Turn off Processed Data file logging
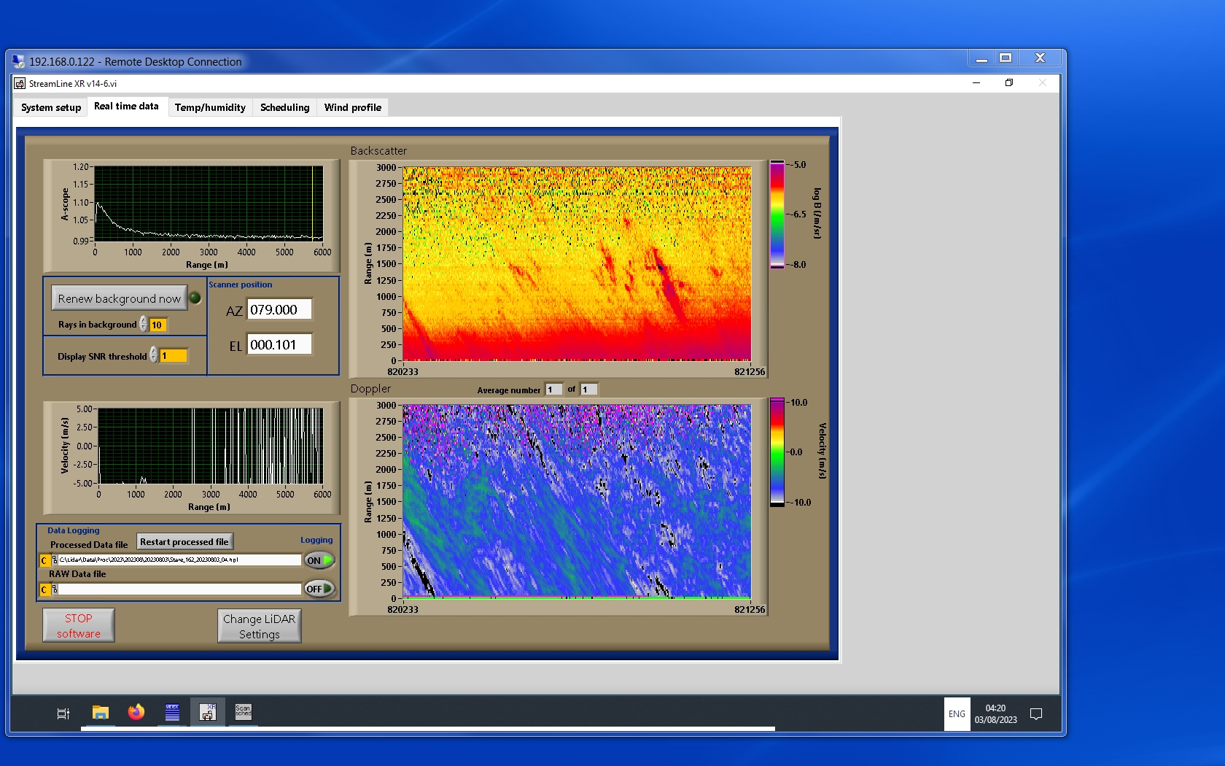The height and width of the screenshot is (766, 1225). (319, 560)
